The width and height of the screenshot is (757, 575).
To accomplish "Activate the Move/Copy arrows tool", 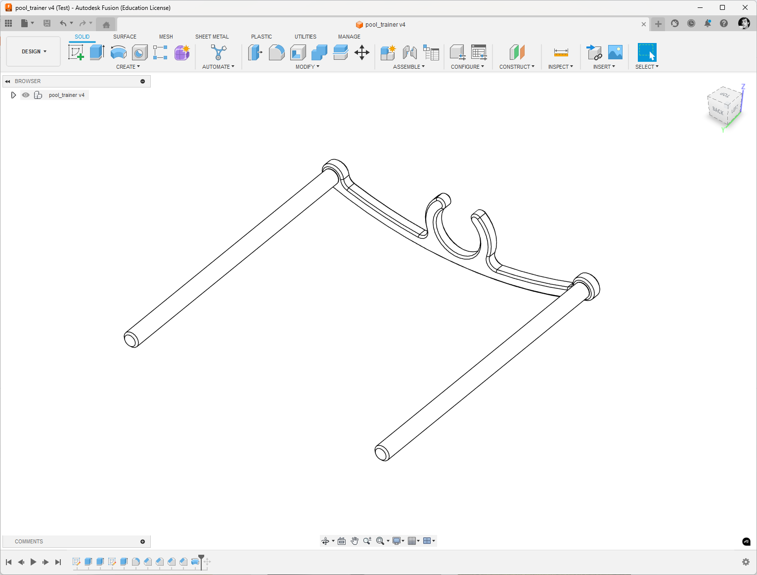I will (362, 52).
